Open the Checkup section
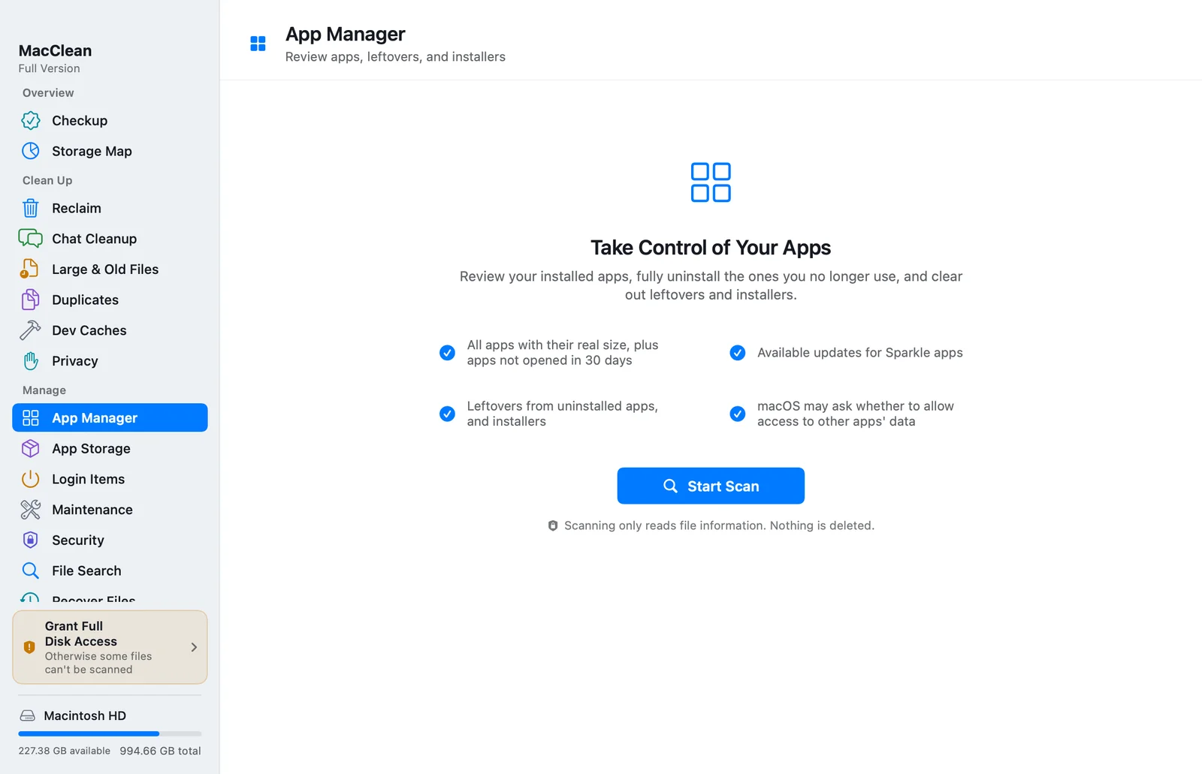This screenshot has width=1202, height=774. tap(110, 120)
